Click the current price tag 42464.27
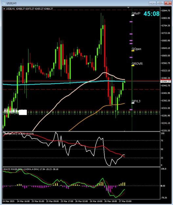This screenshot has width=173, height=205. 166,81
